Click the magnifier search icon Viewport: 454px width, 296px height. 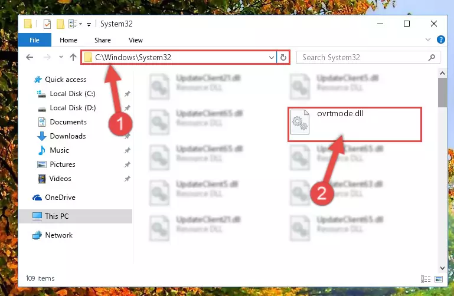[x=432, y=58]
